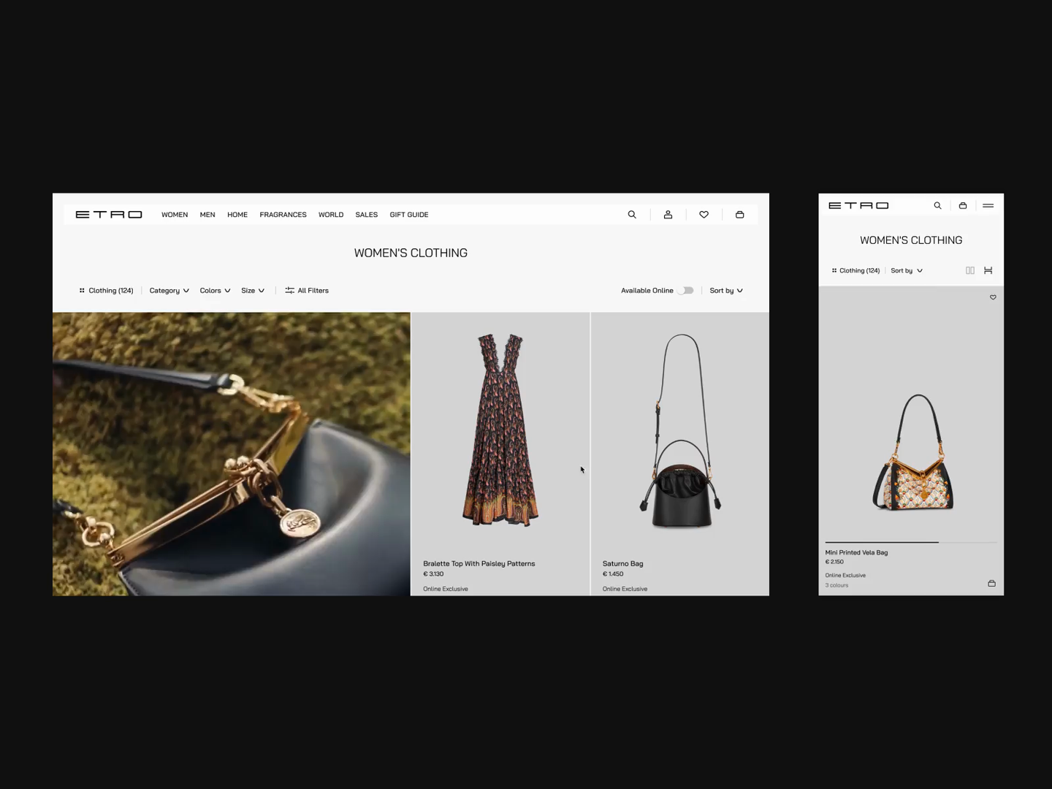This screenshot has height=789, width=1052.
Task: Click the ETRO logo in desktop view
Action: 109,215
